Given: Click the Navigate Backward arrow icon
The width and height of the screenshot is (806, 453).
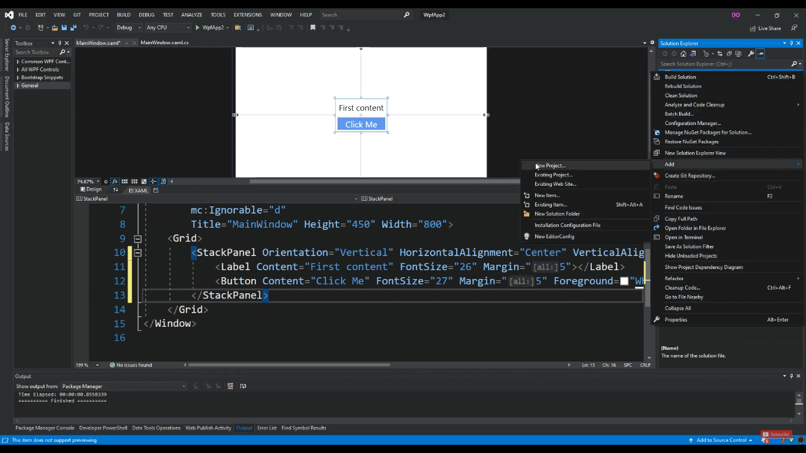Looking at the screenshot, I should [x=13, y=28].
